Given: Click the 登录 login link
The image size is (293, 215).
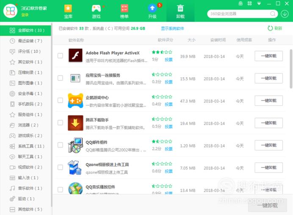Looking at the screenshot, I should 25,15.
